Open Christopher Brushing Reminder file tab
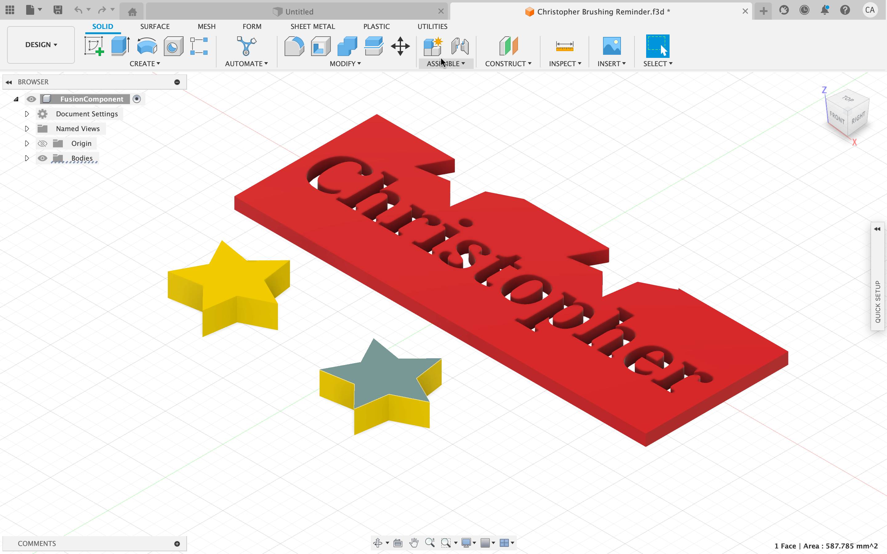The width and height of the screenshot is (887, 554). pos(600,11)
